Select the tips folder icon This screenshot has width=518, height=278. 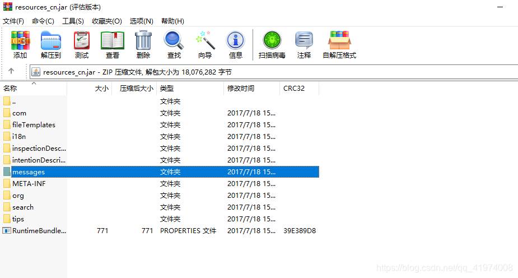point(7,219)
